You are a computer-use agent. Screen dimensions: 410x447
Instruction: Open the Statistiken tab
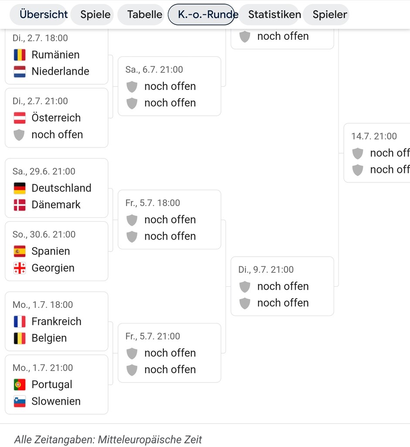pos(274,14)
